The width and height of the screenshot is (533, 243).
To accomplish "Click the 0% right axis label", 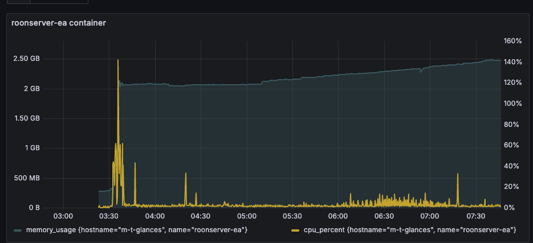I will pos(509,207).
